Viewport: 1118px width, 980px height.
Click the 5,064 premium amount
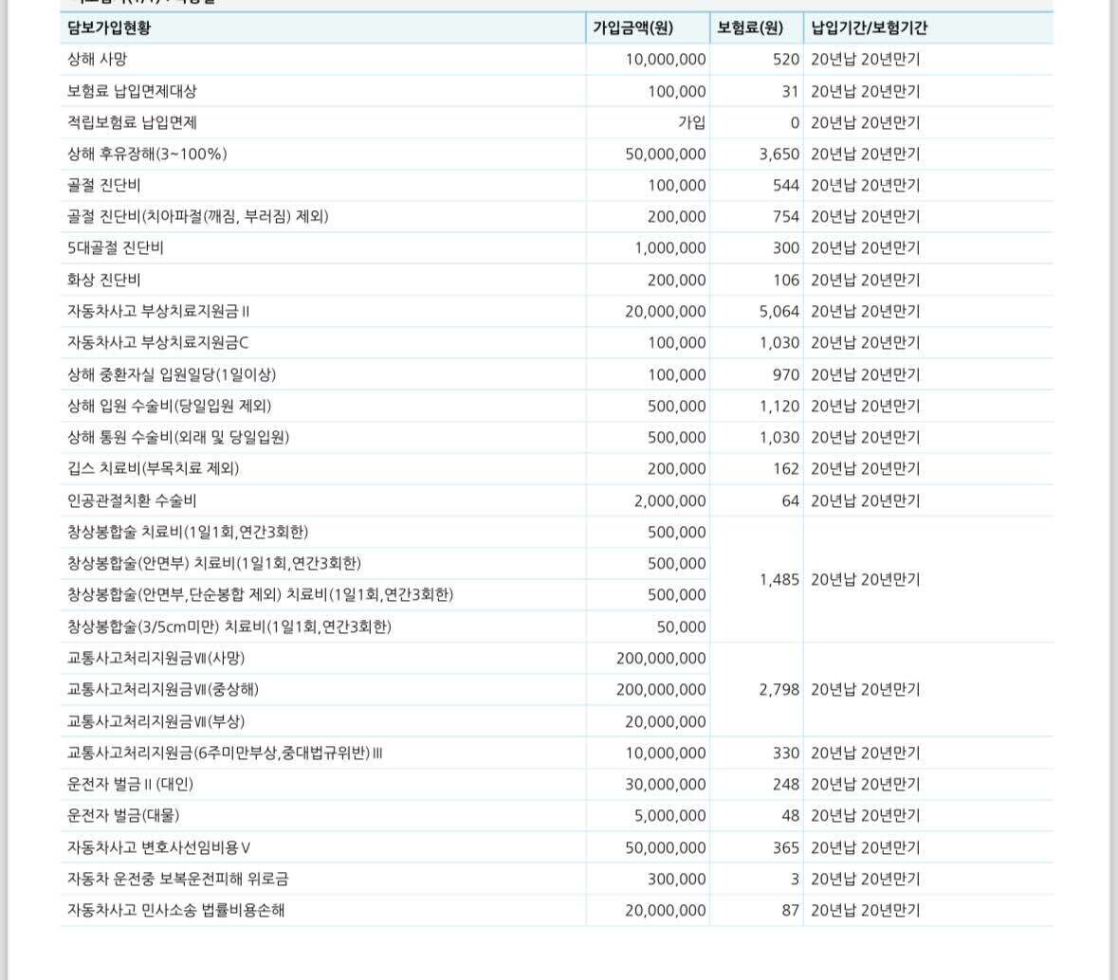pos(779,311)
